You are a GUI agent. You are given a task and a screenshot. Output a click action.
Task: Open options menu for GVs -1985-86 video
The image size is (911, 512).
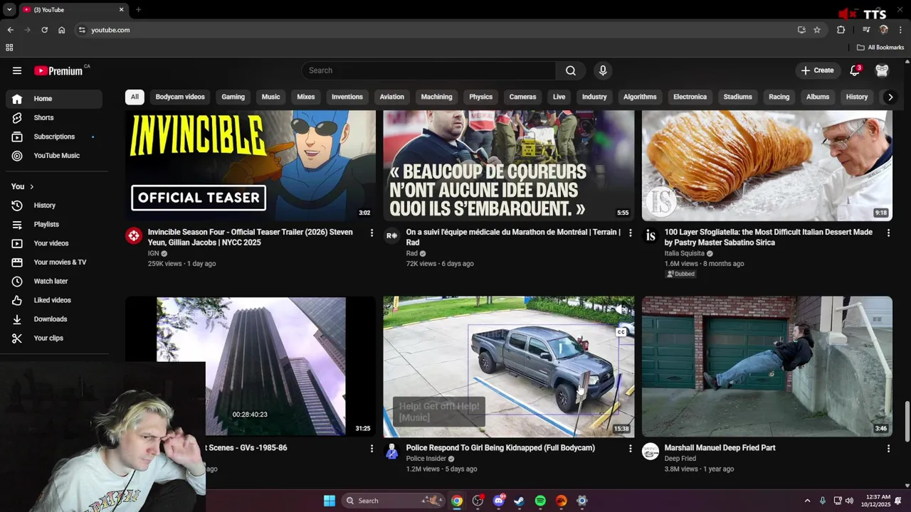(x=372, y=448)
